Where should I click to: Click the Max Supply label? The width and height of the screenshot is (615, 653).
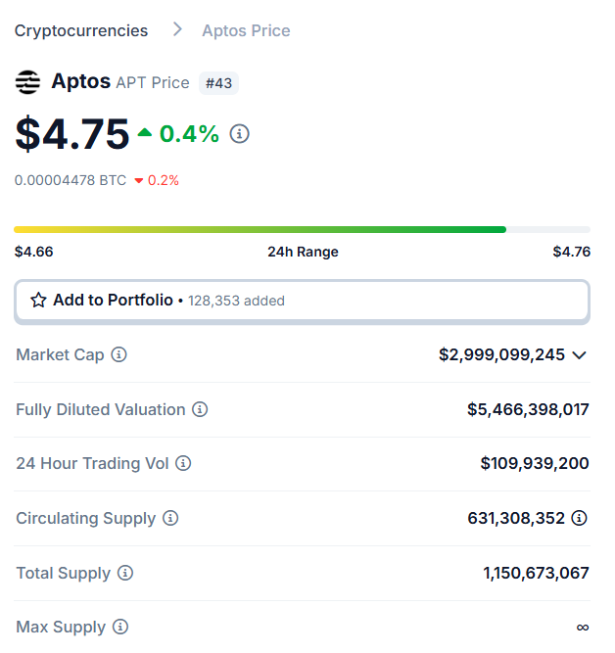point(61,628)
